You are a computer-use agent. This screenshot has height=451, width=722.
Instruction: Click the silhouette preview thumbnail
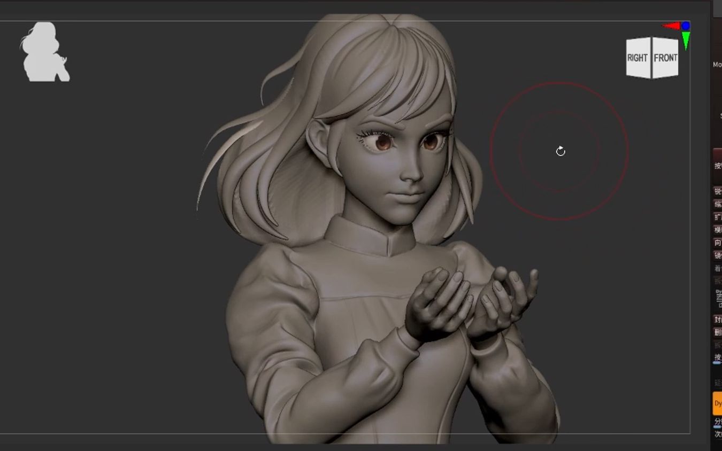[45, 52]
